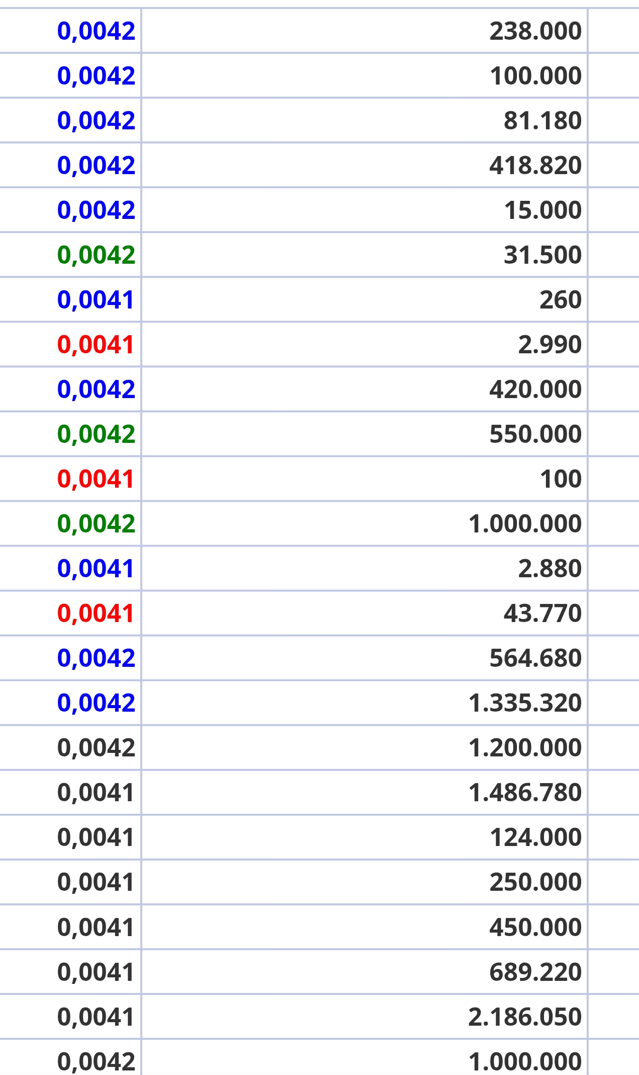Select the 450.000 volume cell

click(364, 927)
